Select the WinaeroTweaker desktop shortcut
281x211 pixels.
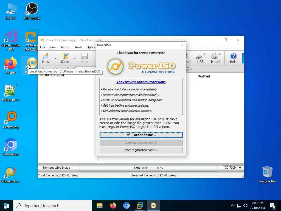[11, 174]
